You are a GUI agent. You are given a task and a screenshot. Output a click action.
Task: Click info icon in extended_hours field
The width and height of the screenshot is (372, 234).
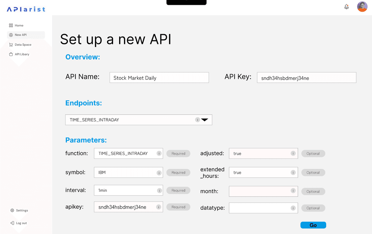(293, 173)
